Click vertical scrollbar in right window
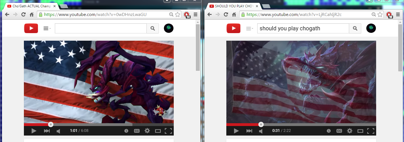The height and width of the screenshot is (142, 404). click(x=400, y=47)
